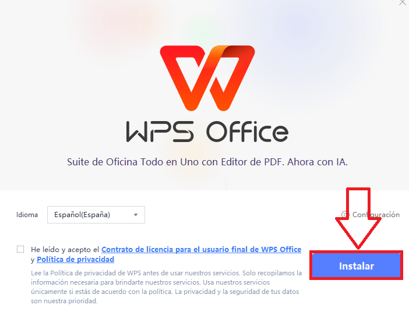
Task: Expand language list using the triangle arrow
Action: click(136, 215)
